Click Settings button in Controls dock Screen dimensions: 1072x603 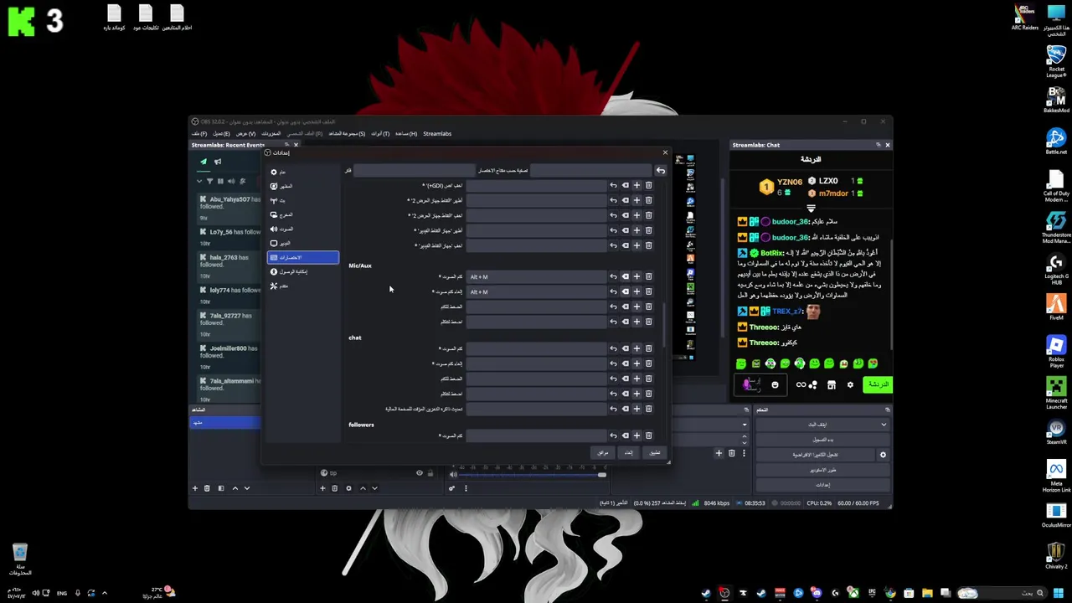pos(823,485)
